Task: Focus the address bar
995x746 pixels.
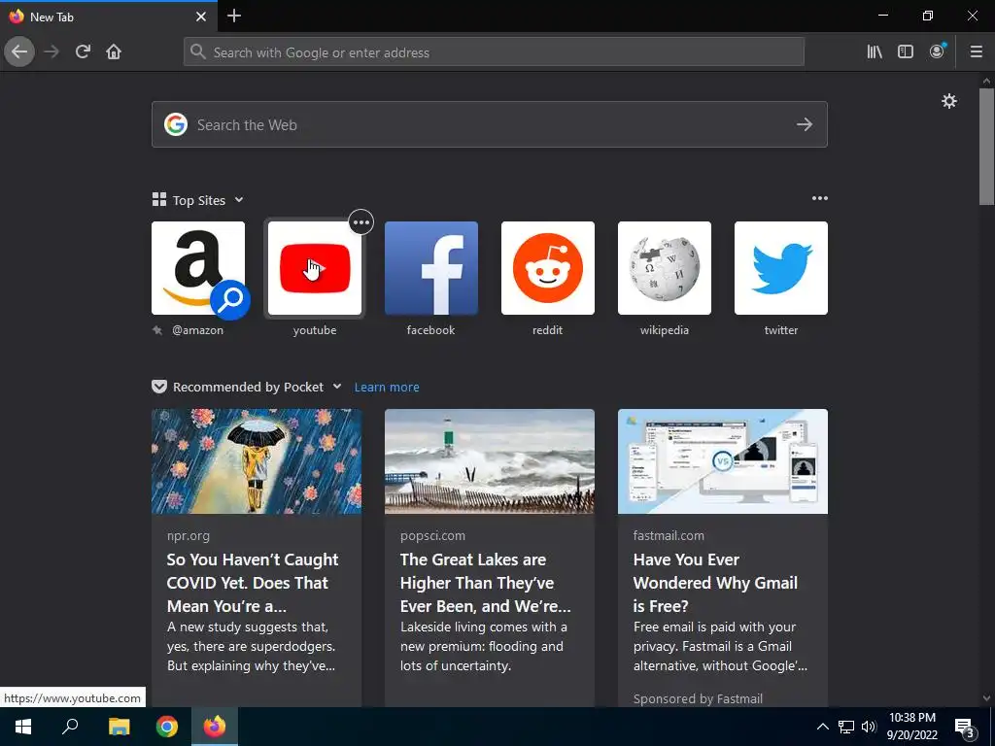Action: click(494, 52)
